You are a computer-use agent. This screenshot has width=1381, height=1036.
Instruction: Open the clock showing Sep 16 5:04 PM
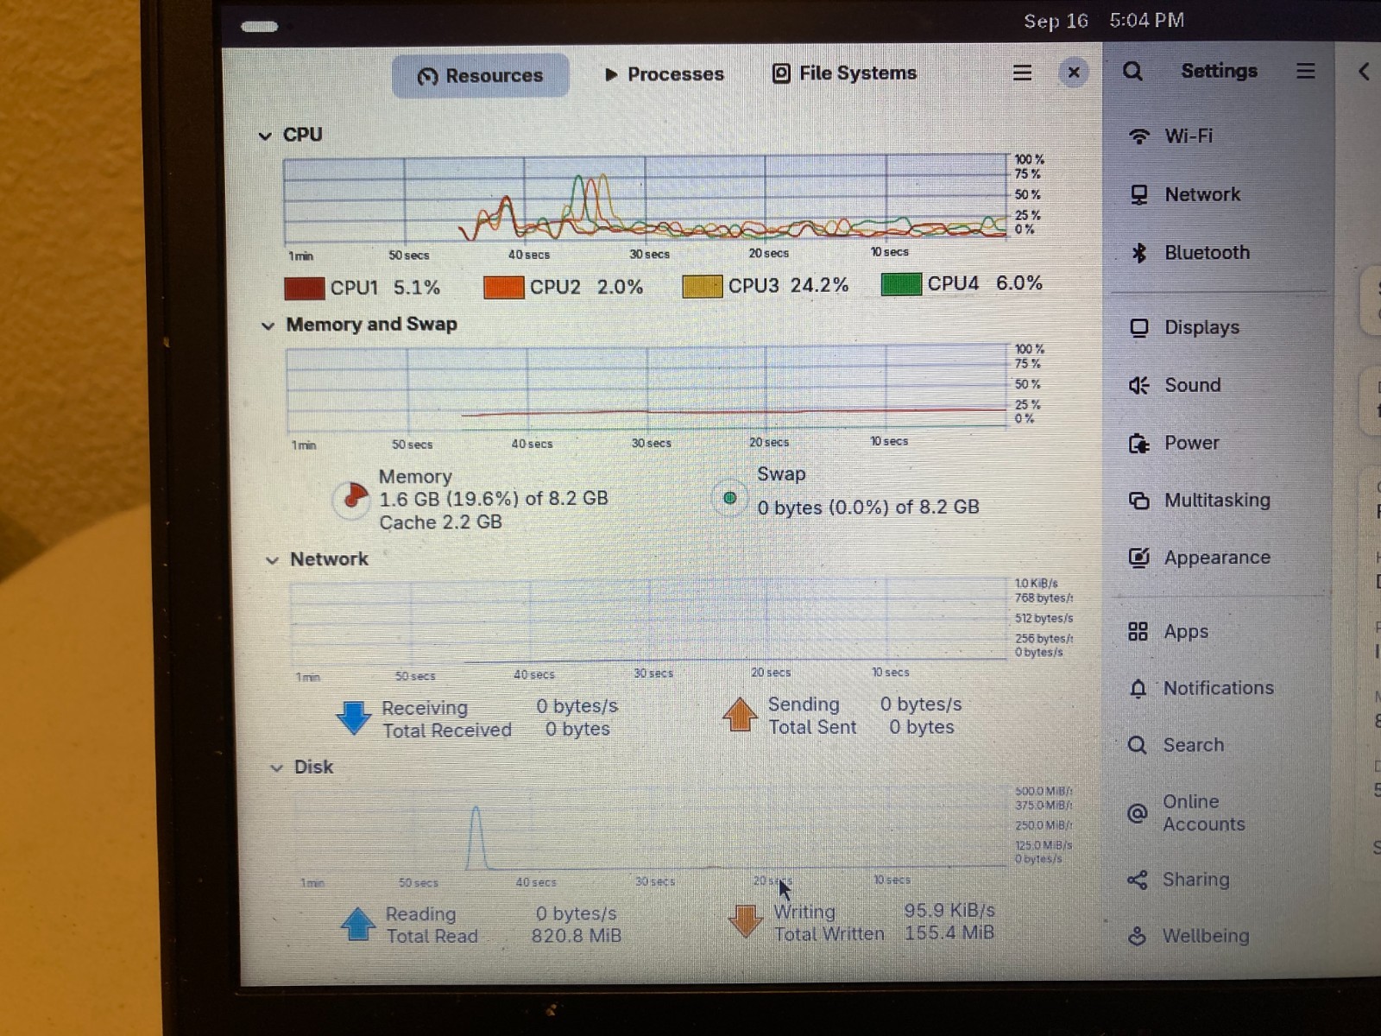1104,21
